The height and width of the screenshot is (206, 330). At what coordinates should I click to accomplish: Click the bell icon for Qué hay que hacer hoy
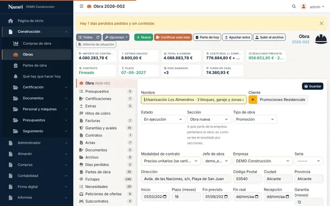[x=15, y=76]
